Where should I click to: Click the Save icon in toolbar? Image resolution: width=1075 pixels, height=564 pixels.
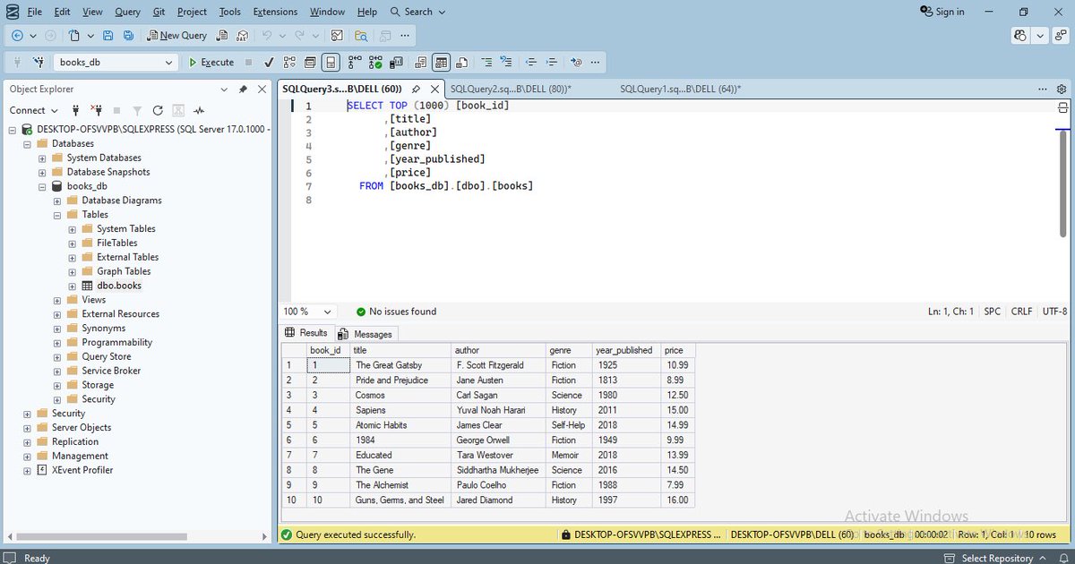pyautogui.click(x=107, y=36)
